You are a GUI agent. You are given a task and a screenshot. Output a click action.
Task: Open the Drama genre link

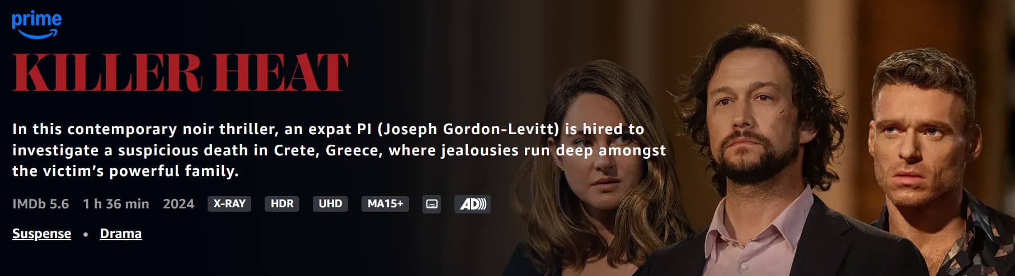click(x=120, y=234)
